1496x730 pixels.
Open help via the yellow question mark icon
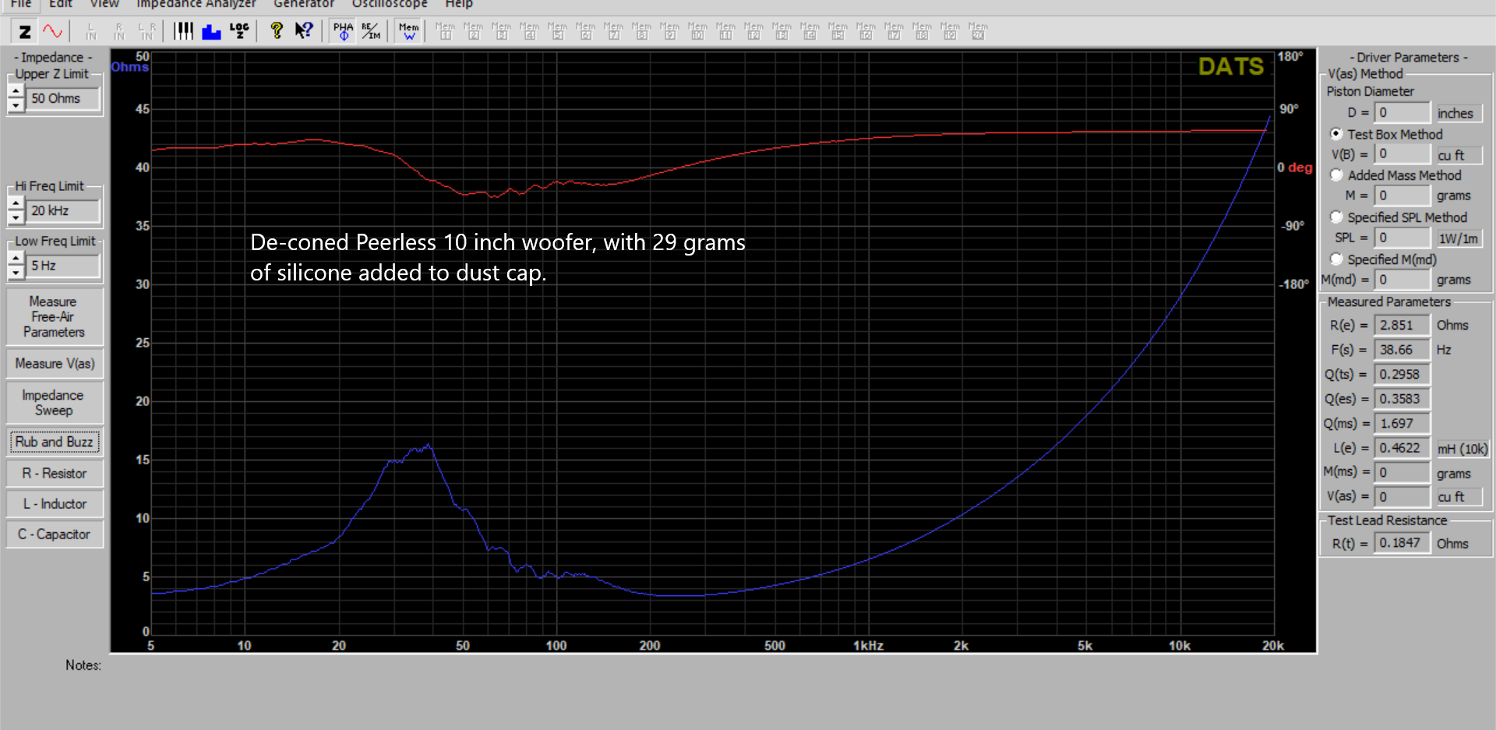click(x=276, y=32)
